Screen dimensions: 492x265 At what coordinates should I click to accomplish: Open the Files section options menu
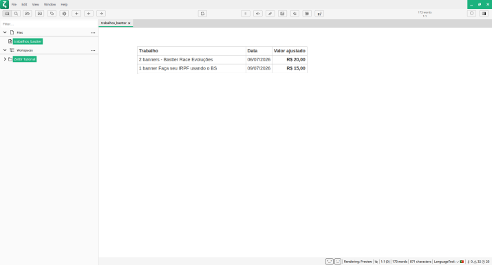93,32
